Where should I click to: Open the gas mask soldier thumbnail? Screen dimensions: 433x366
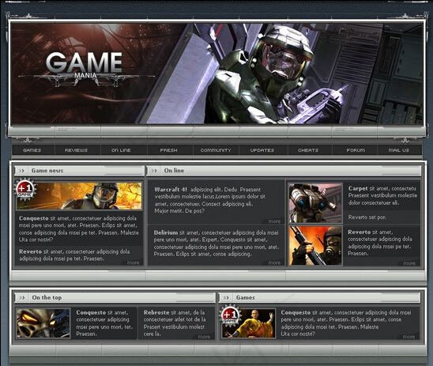(x=315, y=246)
